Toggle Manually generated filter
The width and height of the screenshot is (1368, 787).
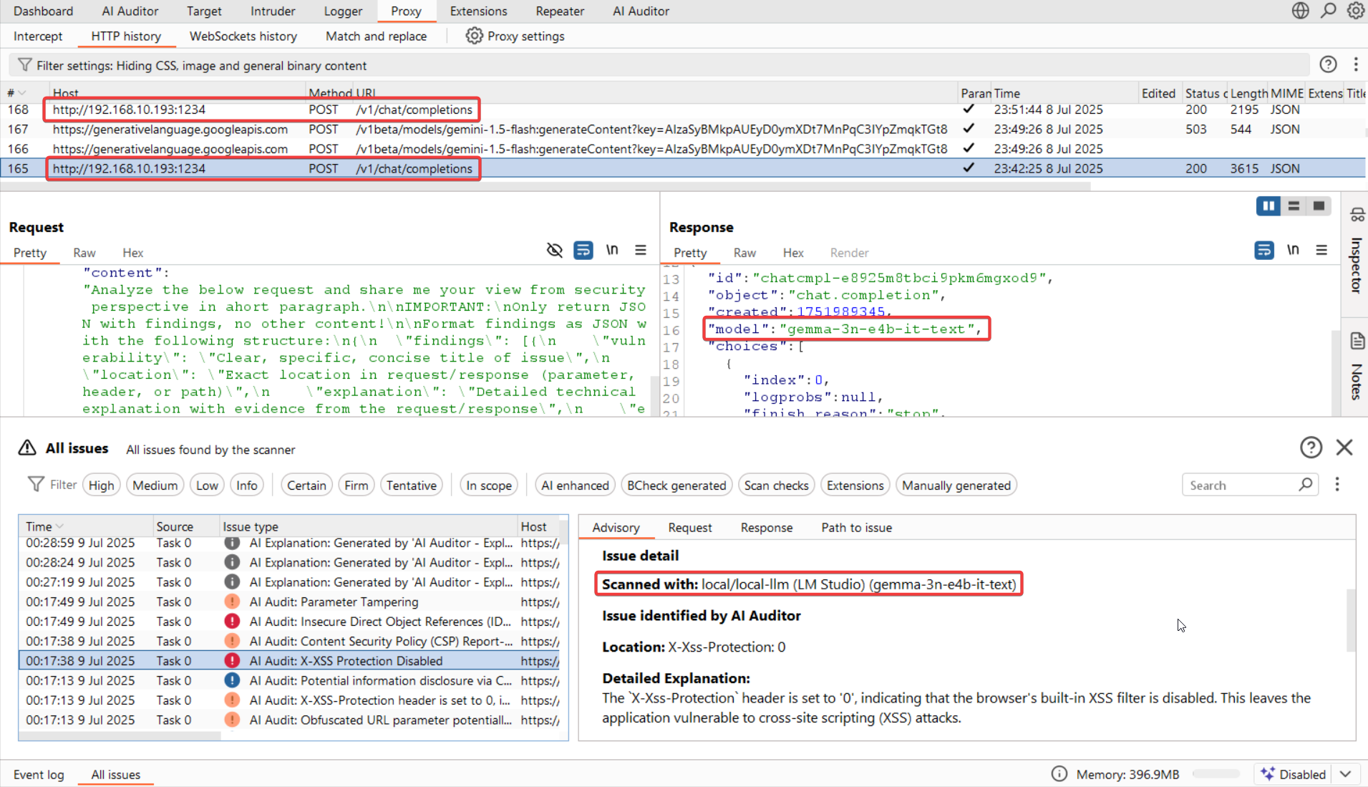(956, 485)
